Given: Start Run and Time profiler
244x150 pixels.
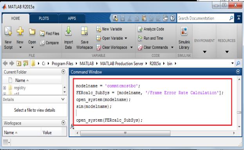Looking at the screenshot, I should [x=150, y=38].
